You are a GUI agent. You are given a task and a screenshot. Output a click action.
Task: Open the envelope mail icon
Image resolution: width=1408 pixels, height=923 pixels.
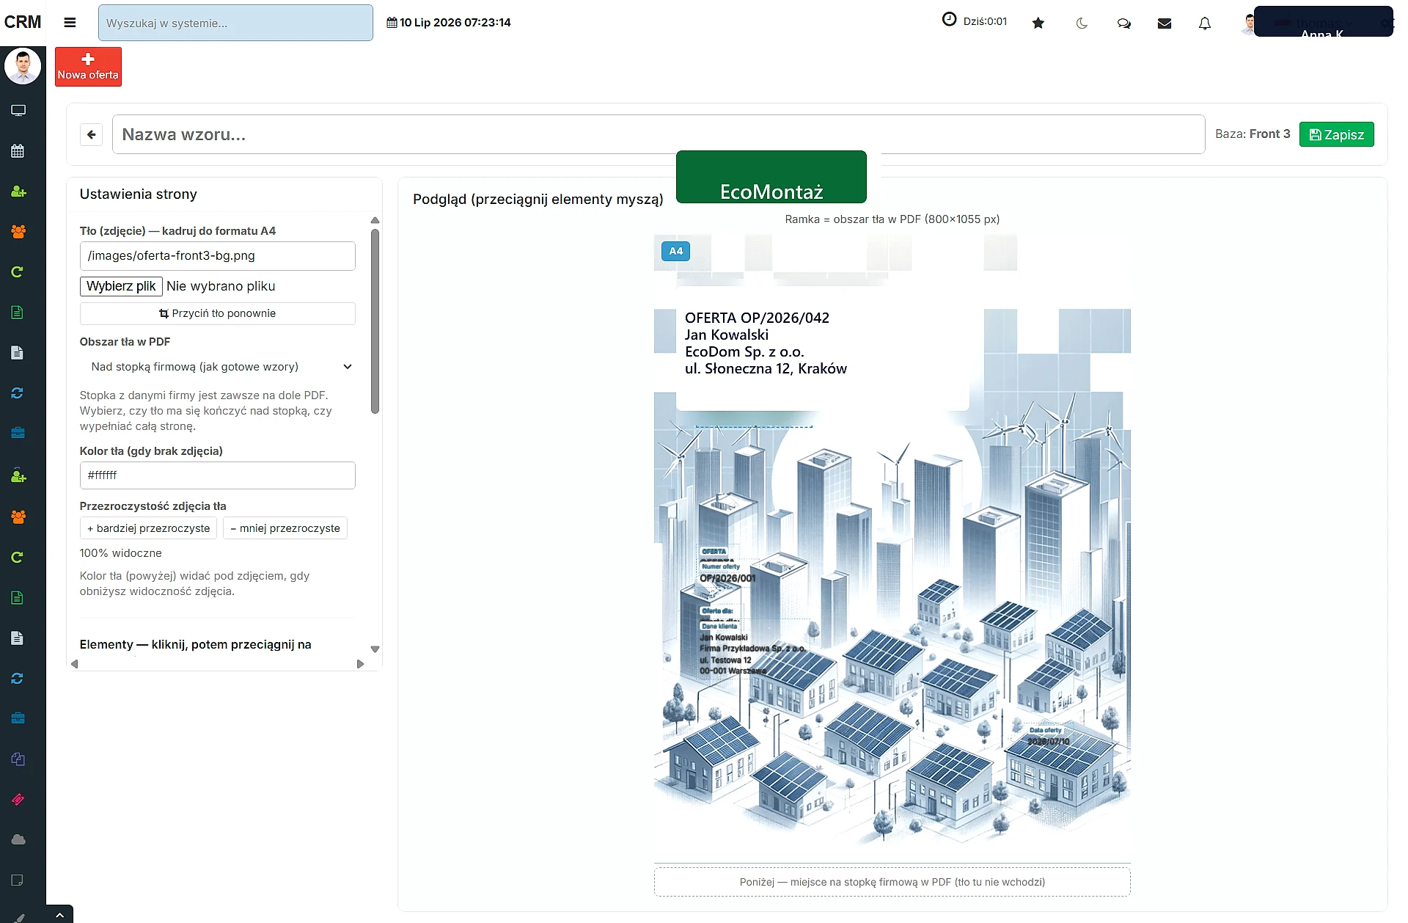click(1165, 23)
